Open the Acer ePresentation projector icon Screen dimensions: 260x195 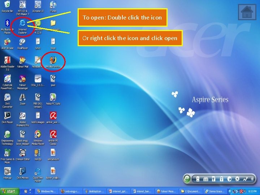coord(205,179)
